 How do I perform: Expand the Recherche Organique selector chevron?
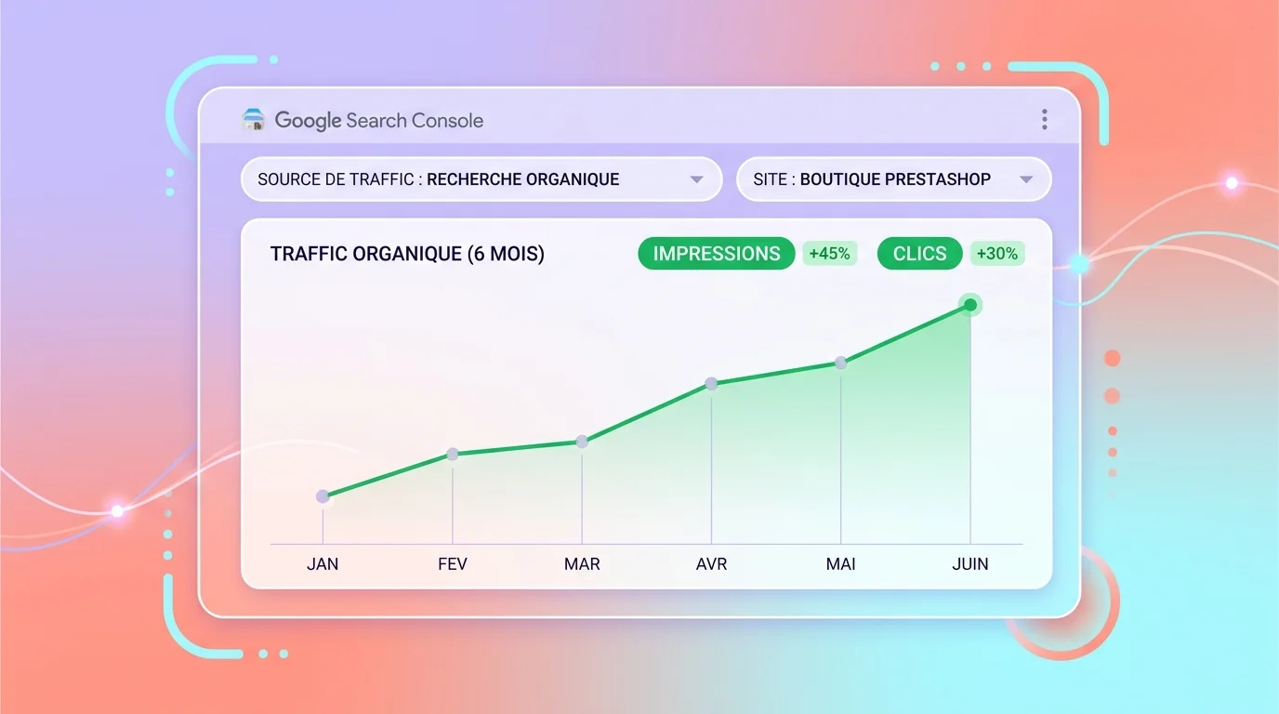(697, 178)
